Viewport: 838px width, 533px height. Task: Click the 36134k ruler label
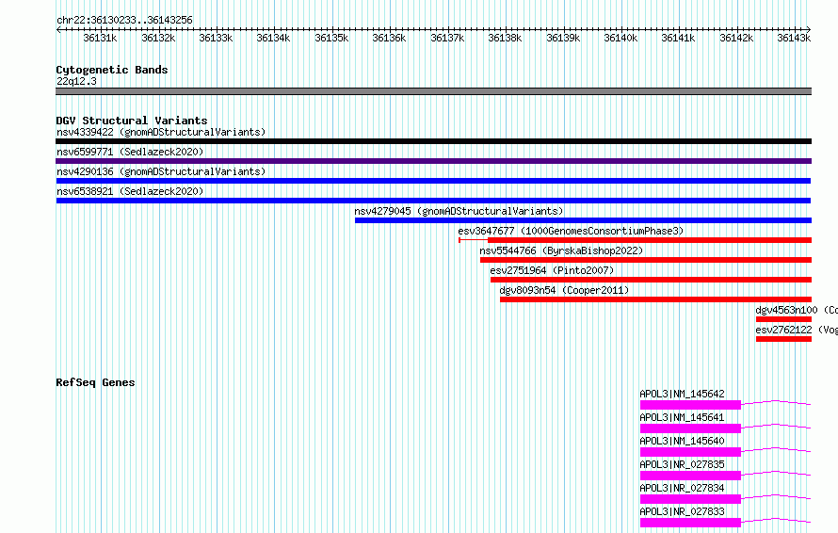point(273,38)
